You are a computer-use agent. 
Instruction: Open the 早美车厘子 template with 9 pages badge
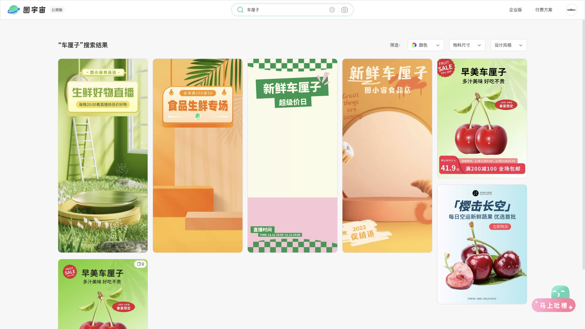[103, 294]
